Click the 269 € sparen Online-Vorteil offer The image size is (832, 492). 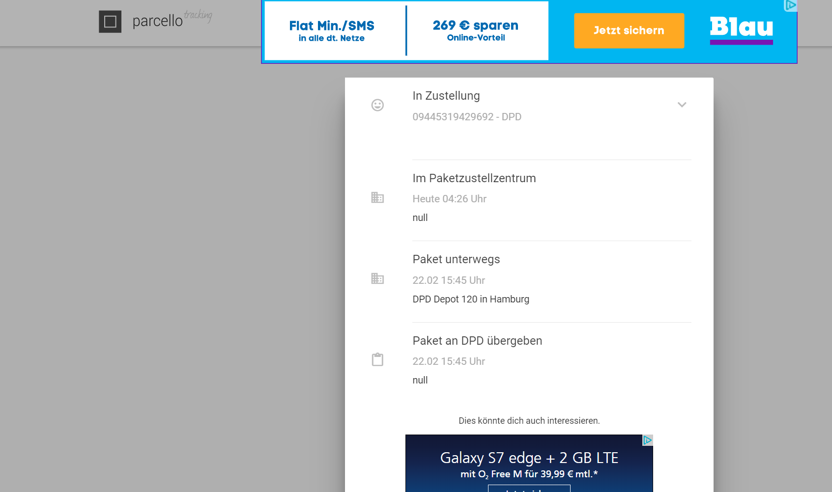click(x=475, y=30)
